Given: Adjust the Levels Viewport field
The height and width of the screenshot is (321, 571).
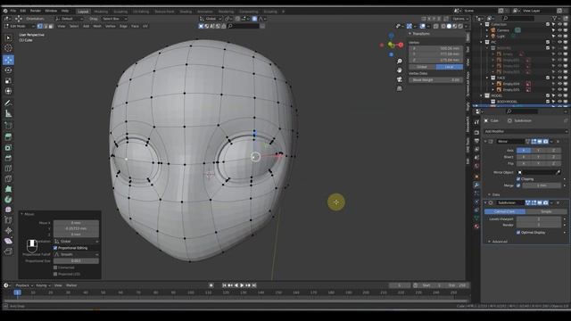Looking at the screenshot, I should pos(539,219).
